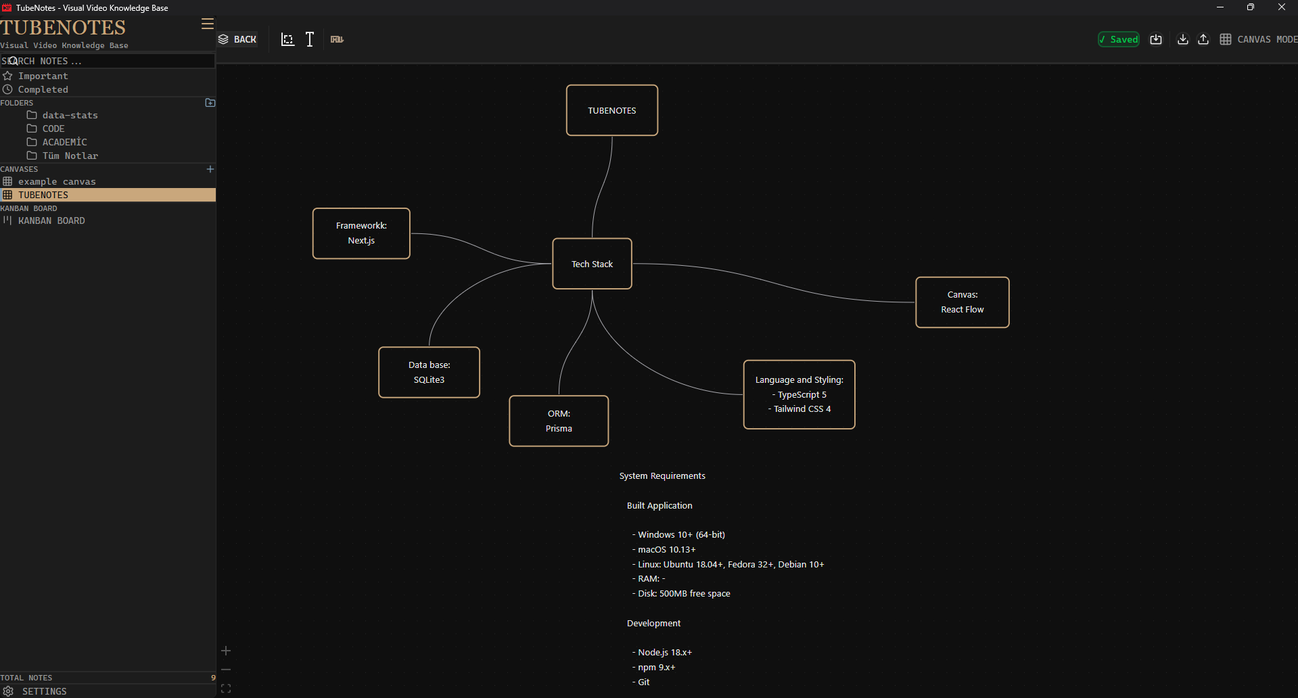Screen dimensions: 1298x698
Task: Zoom out using the minus control
Action: (x=226, y=670)
